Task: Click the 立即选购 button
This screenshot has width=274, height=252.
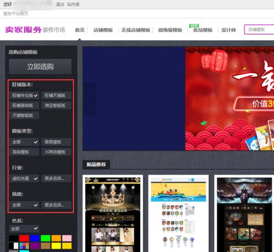Action: pos(40,67)
